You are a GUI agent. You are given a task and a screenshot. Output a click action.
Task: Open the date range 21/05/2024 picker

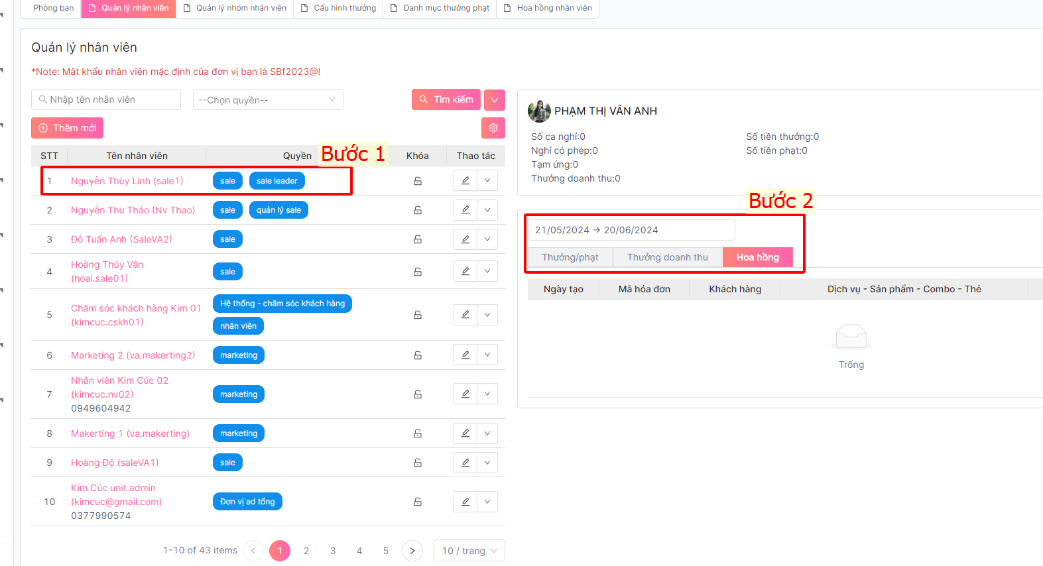click(631, 230)
